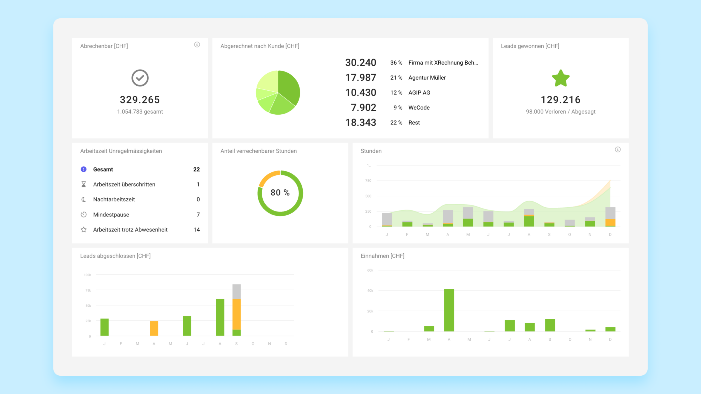Click star outline icon for Arbeitszeit trotz Abwesenheit
701x394 pixels.
pyautogui.click(x=84, y=230)
